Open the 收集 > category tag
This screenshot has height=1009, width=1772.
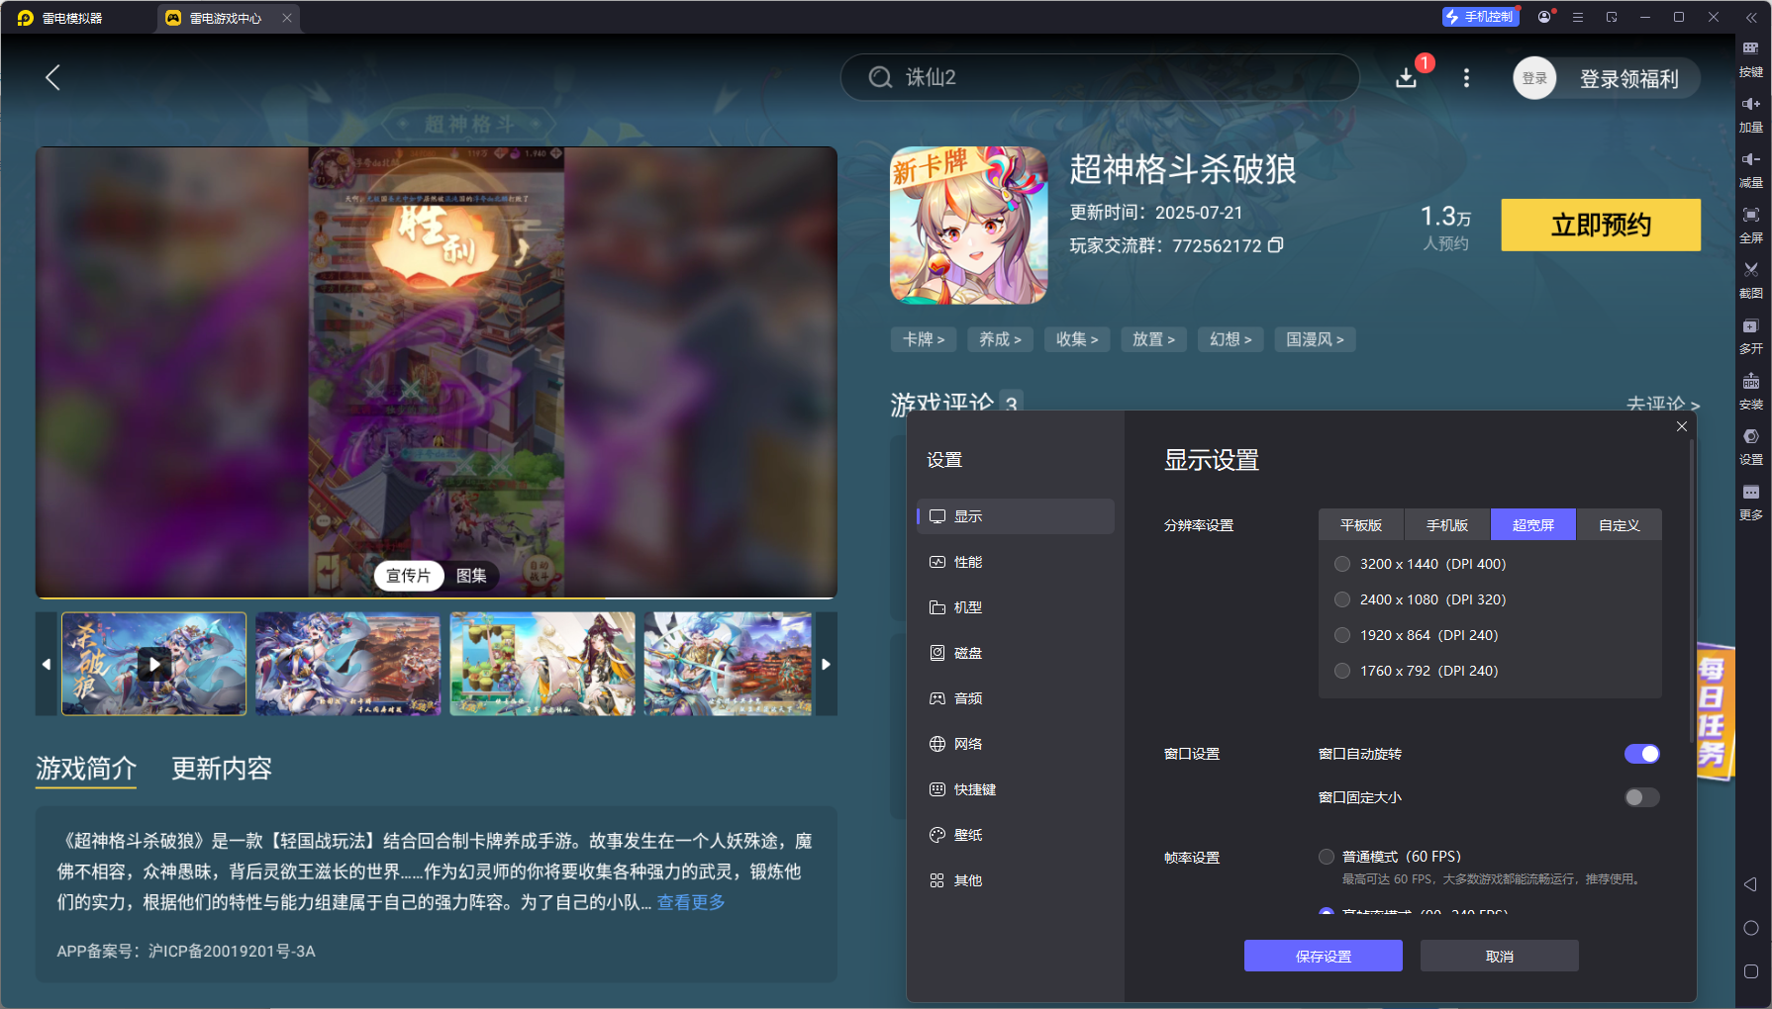tap(1077, 339)
